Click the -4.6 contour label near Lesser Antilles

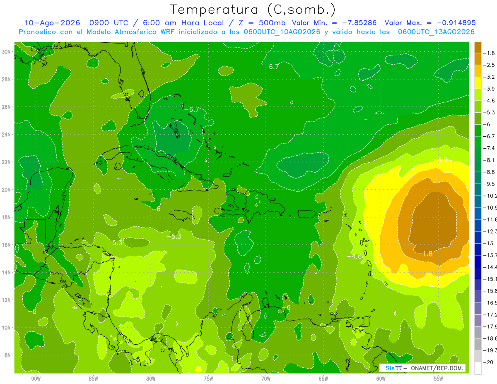[354, 256]
